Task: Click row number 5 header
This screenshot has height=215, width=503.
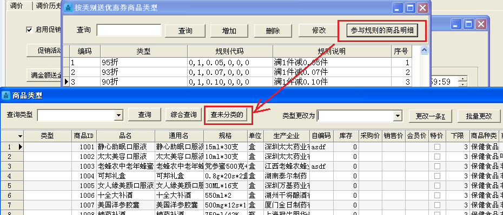Action: tap(12, 185)
